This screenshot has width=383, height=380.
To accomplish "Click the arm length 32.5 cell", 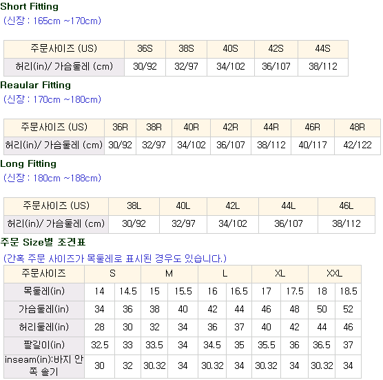I will coord(100,346).
